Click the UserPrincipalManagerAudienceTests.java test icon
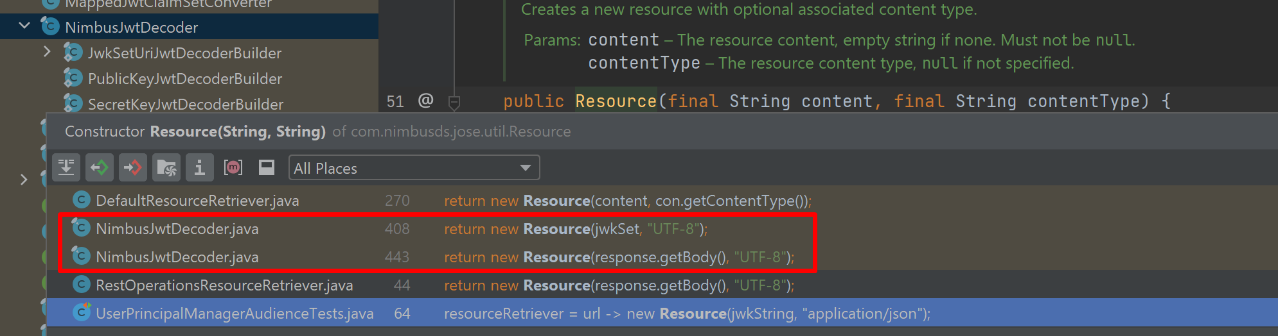1278x336 pixels. (82, 312)
